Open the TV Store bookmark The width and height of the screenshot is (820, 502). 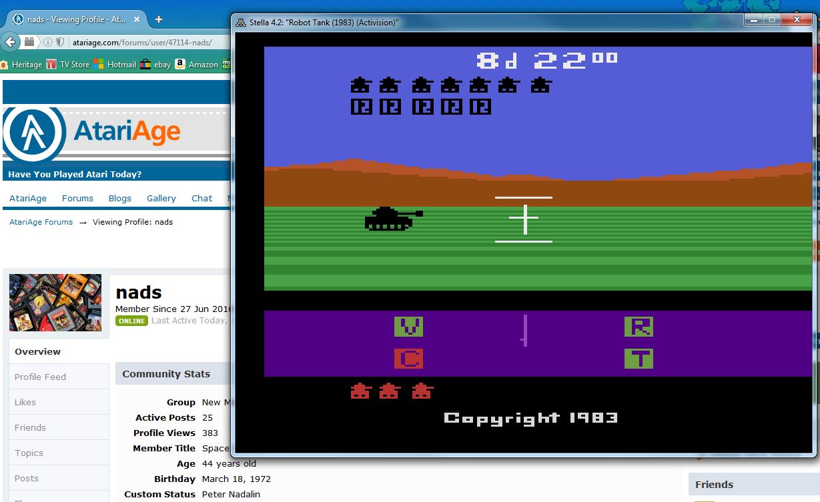tap(68, 65)
